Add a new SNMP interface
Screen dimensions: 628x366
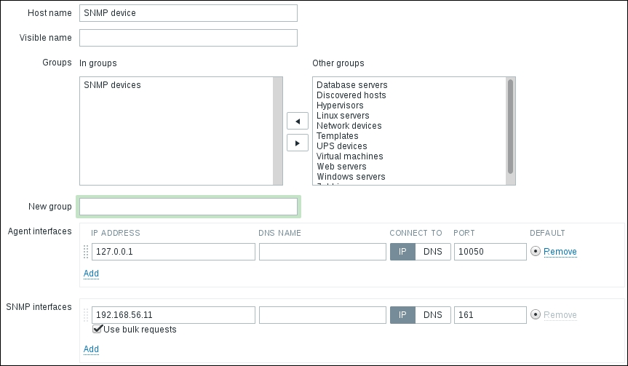[91, 349]
